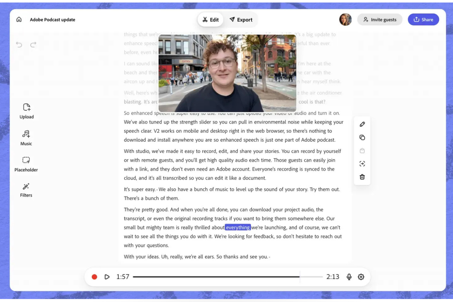Screen dimensions: 453x302
Task: Switch to the Edit tab
Action: point(211,20)
